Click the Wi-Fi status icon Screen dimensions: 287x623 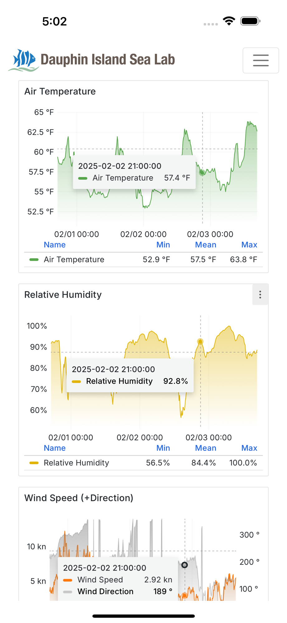pos(229,21)
